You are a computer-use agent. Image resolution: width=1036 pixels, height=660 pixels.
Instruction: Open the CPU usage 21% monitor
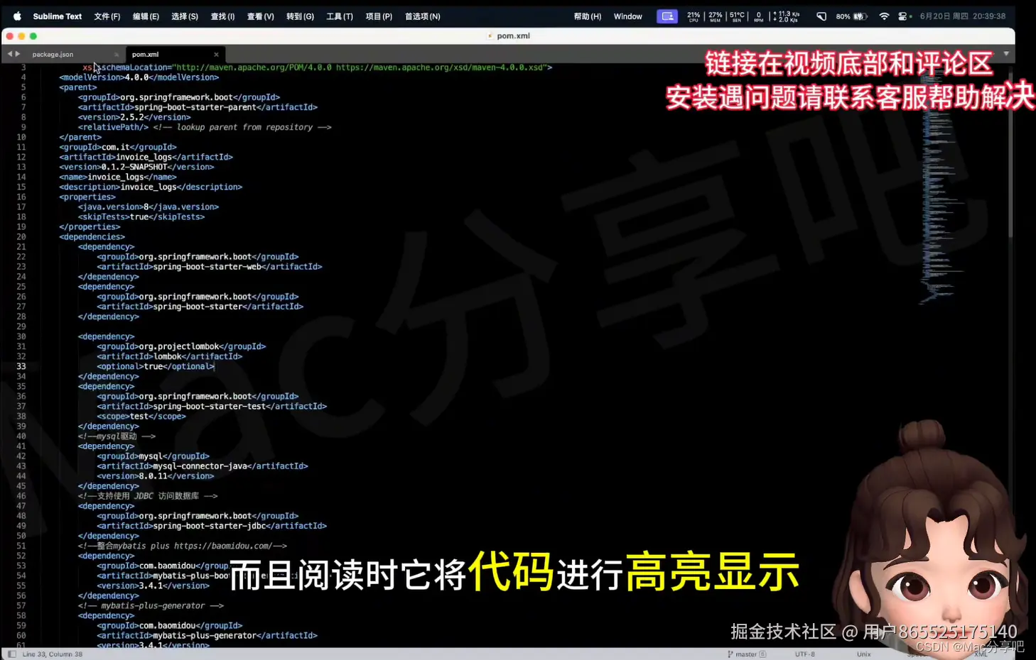click(694, 16)
